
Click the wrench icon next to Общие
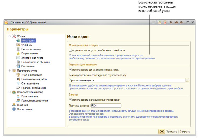click(x=14, y=36)
